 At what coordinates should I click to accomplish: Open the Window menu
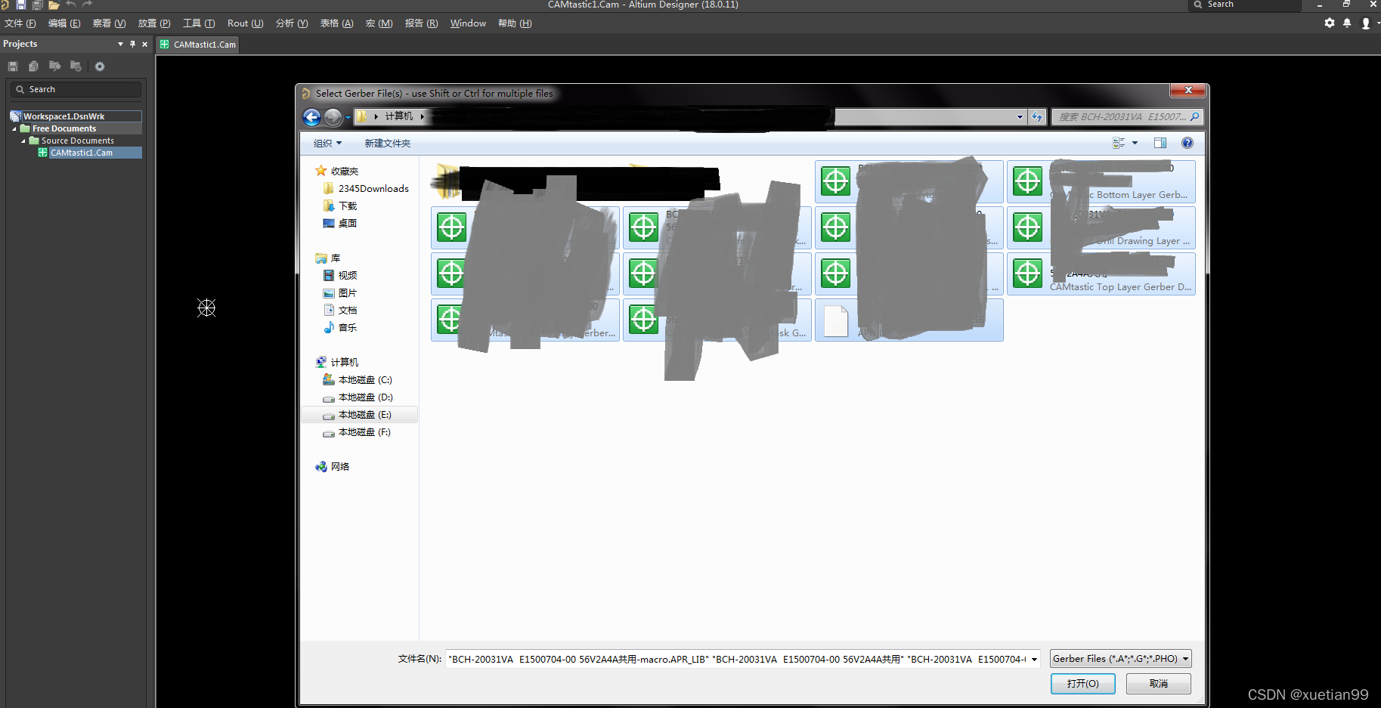468,23
